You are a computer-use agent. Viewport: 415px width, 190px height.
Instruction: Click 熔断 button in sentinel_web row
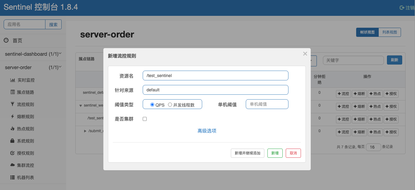tap(359, 107)
